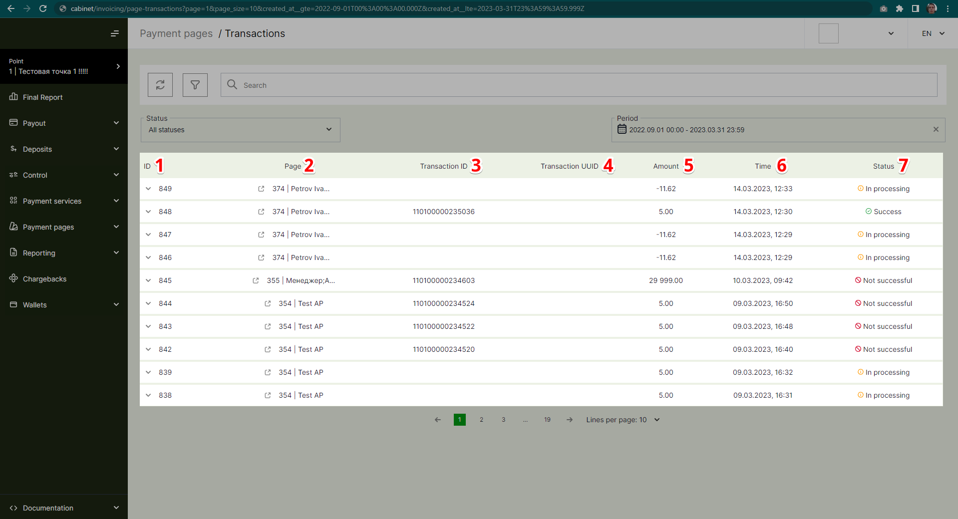Toggle the browser side panel icon
The image size is (958, 519).
click(916, 8)
